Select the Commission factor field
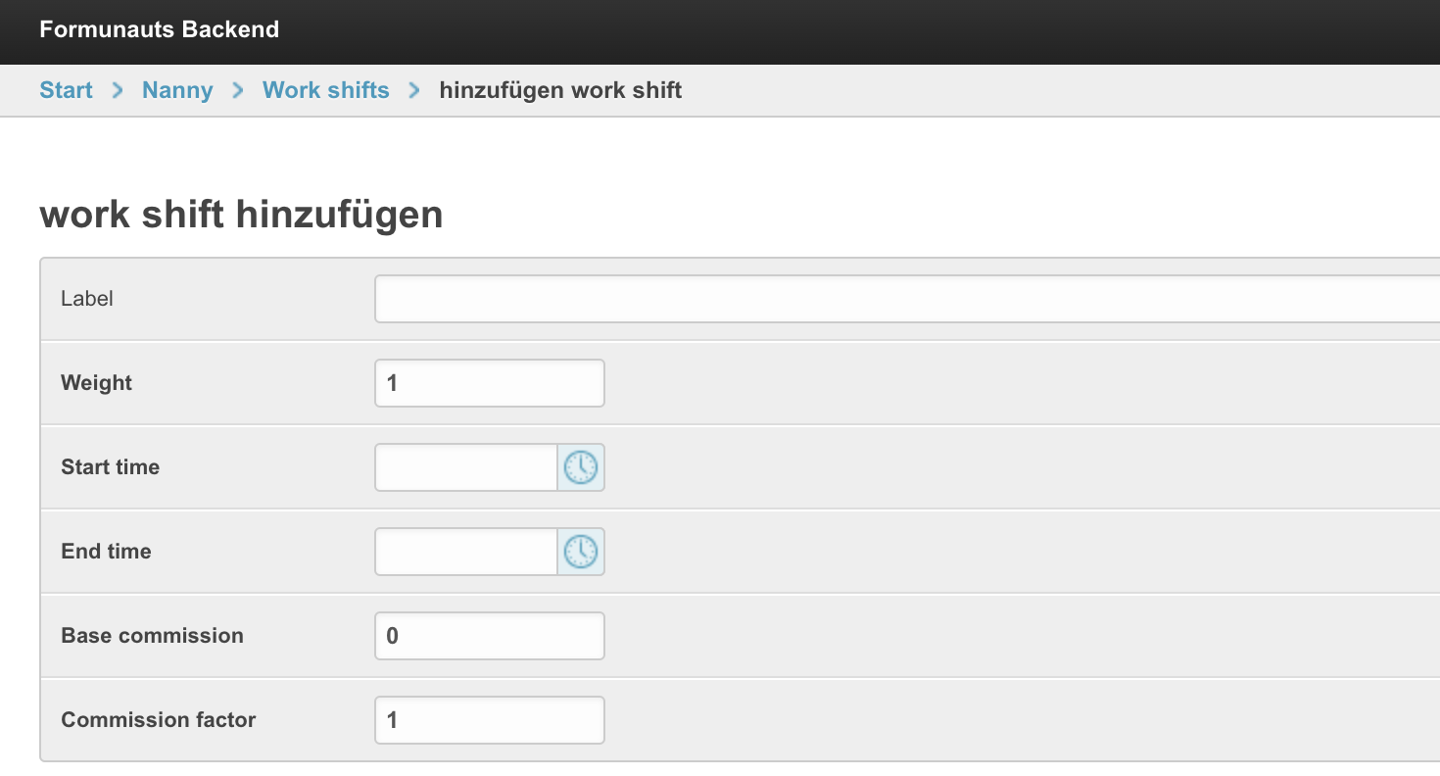Viewport: 1440px width, 776px height. (x=490, y=720)
